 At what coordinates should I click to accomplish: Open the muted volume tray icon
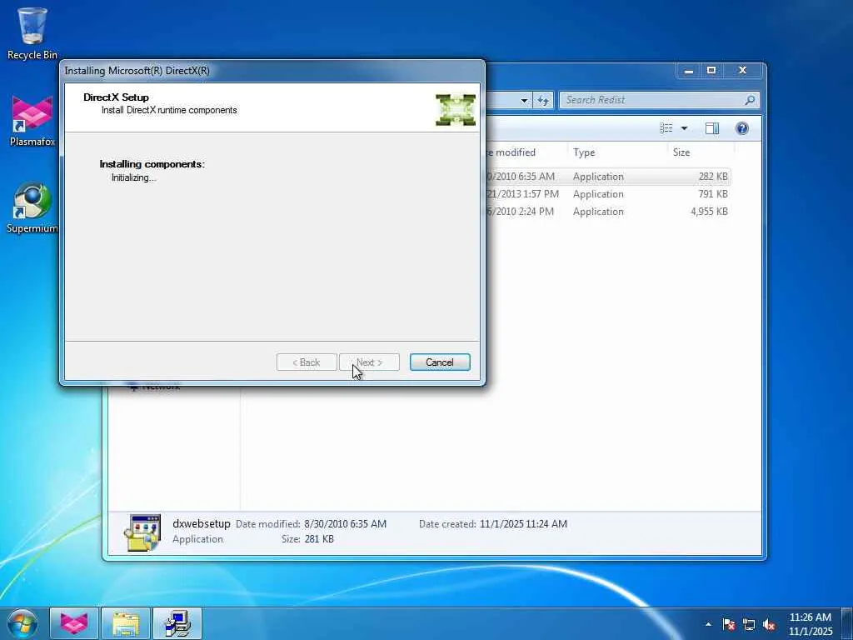tap(769, 624)
